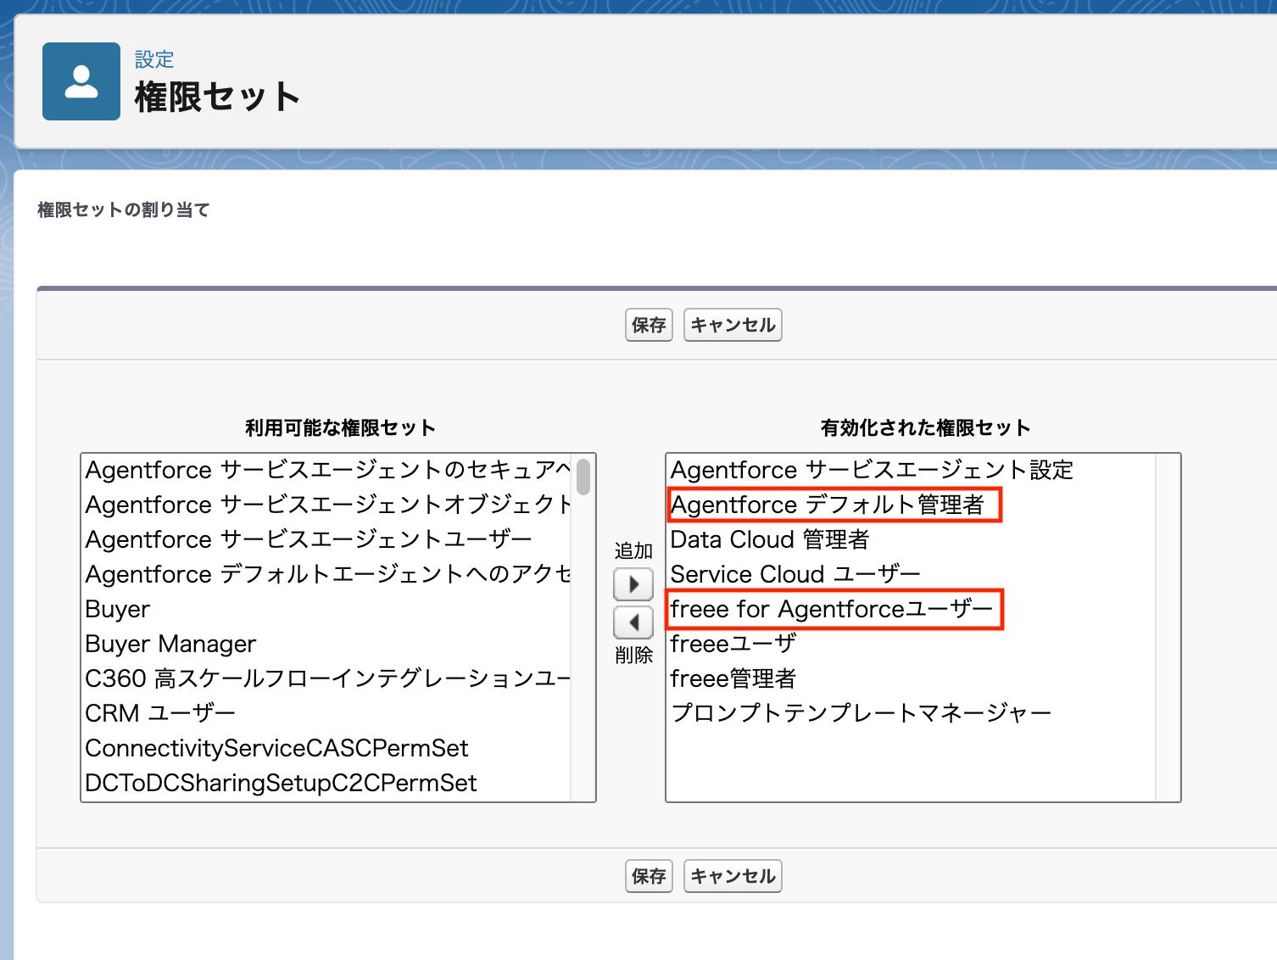Select Agentforce サービスエージェントユーザー in available list
This screenshot has width=1277, height=960.
click(327, 539)
